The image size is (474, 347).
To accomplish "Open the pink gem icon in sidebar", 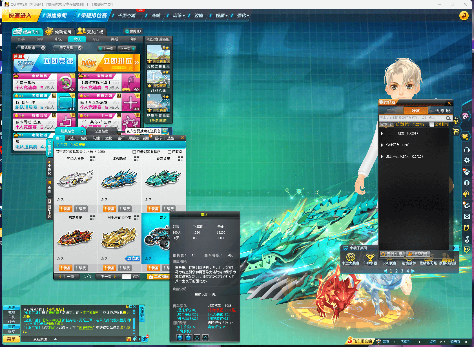I will pos(465,116).
